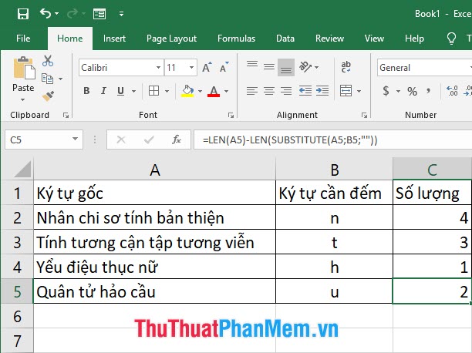Image resolution: width=472 pixels, height=353 pixels.
Task: Set Middle Align vertical alignment
Action: [x=269, y=67]
